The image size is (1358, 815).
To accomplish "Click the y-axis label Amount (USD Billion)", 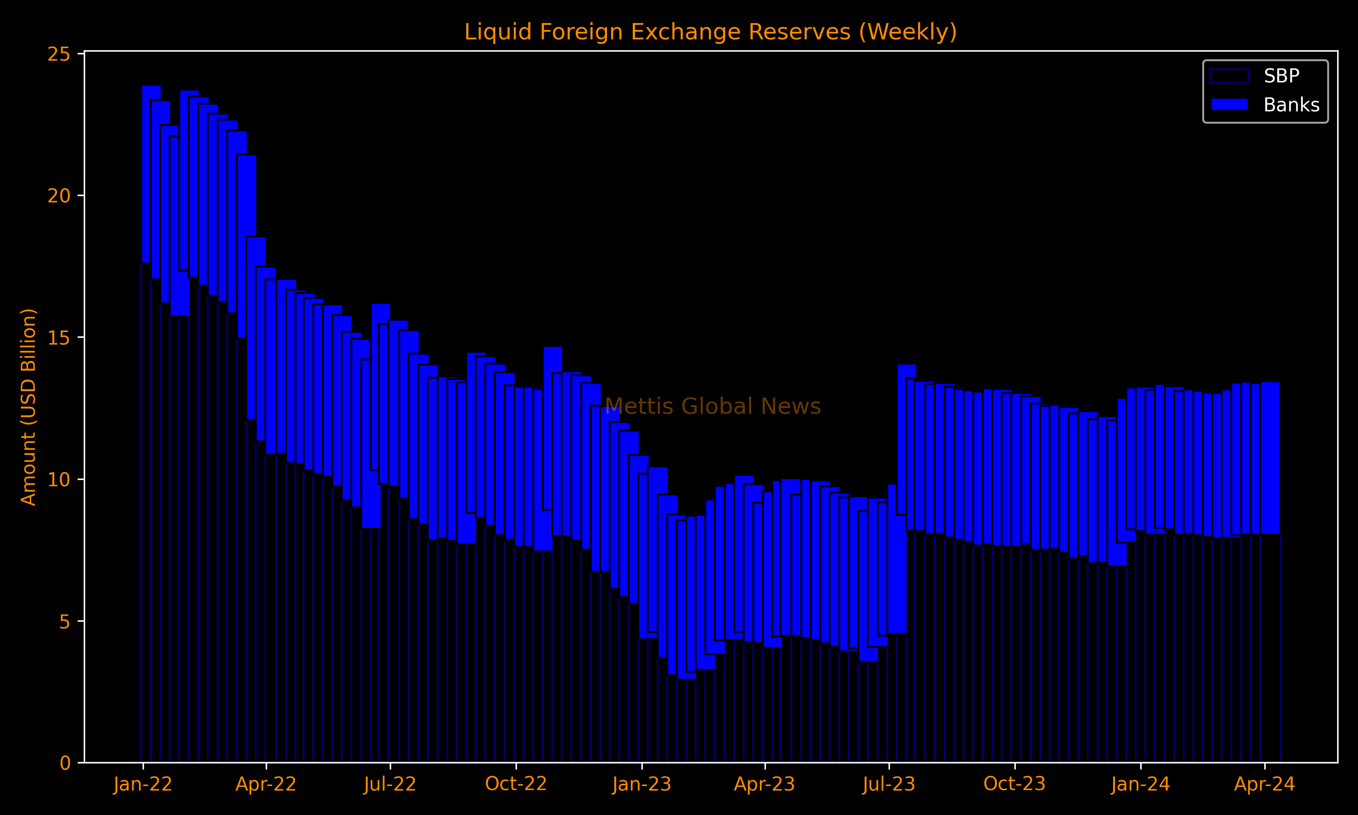I will 29,407.
